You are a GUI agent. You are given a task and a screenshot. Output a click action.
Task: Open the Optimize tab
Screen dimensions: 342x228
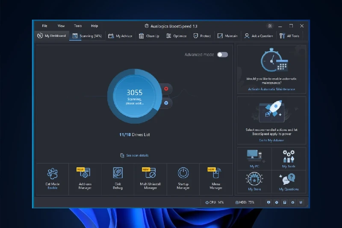pos(176,36)
